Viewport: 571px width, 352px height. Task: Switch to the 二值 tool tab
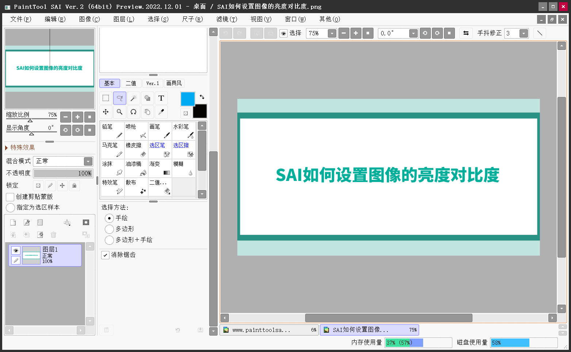coord(131,84)
